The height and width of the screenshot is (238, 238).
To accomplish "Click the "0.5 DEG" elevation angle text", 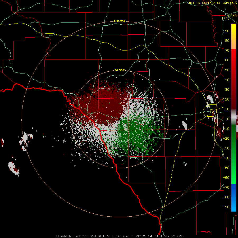I will pyautogui.click(x=120, y=236).
